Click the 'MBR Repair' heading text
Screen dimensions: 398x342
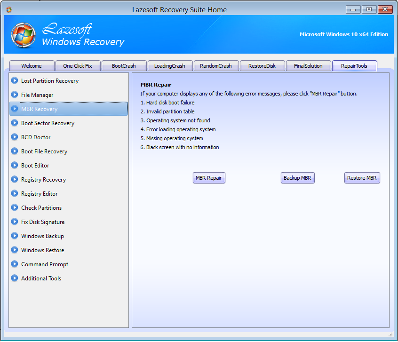point(156,85)
